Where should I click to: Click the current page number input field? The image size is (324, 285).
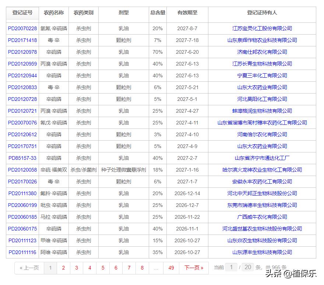[x=231, y=267]
